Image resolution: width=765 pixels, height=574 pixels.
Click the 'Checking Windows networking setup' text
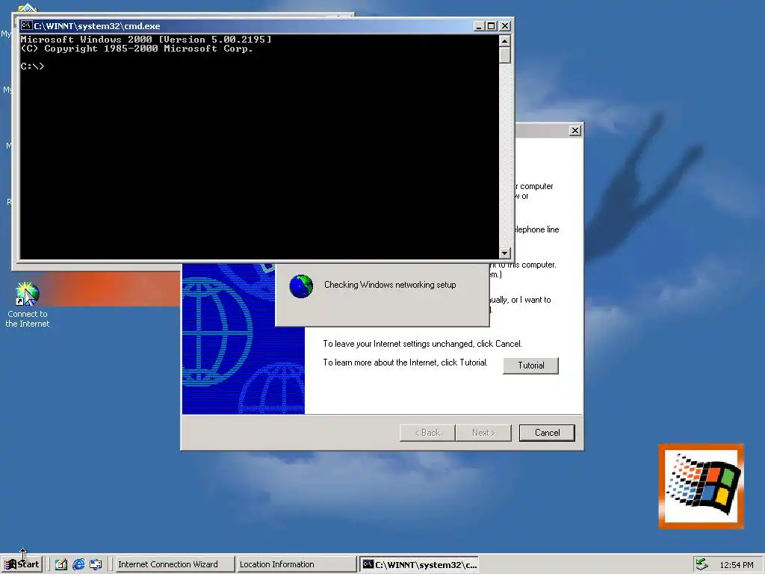pos(390,285)
